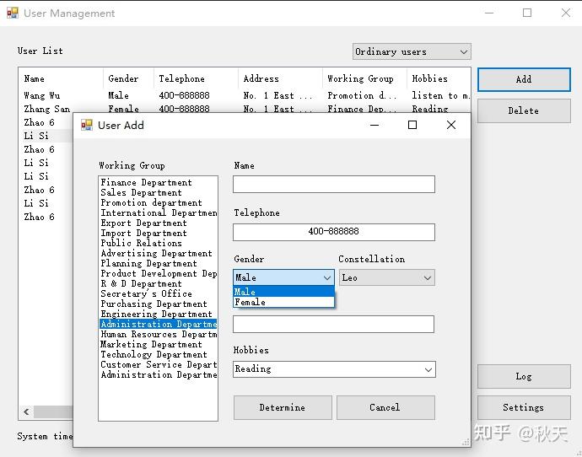Click the empty field above Hobbies

click(x=333, y=325)
